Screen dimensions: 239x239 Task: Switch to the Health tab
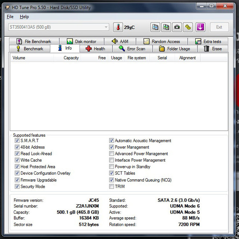(96, 49)
